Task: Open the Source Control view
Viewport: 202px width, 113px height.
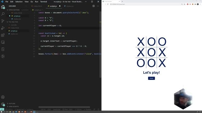Action: (x=3, y=21)
